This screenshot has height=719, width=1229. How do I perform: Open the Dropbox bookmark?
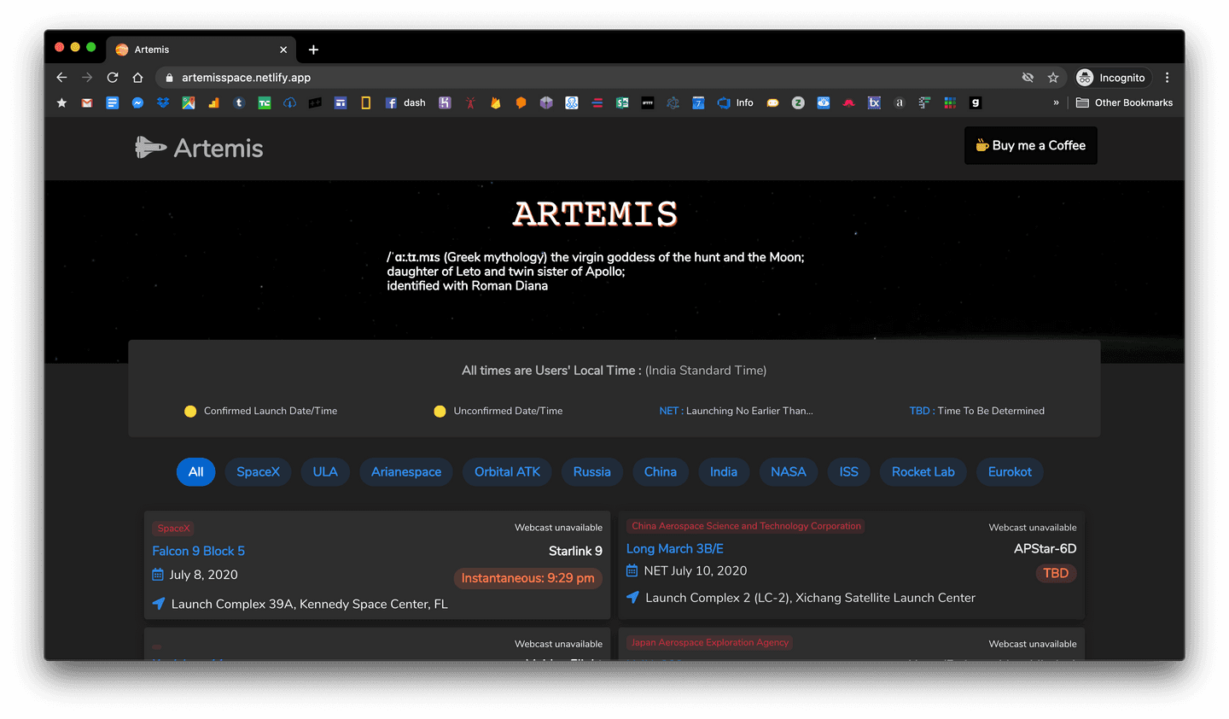click(x=163, y=102)
